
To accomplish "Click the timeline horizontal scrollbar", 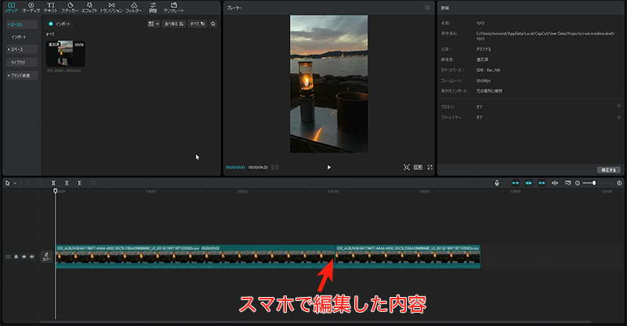I will click(x=315, y=321).
